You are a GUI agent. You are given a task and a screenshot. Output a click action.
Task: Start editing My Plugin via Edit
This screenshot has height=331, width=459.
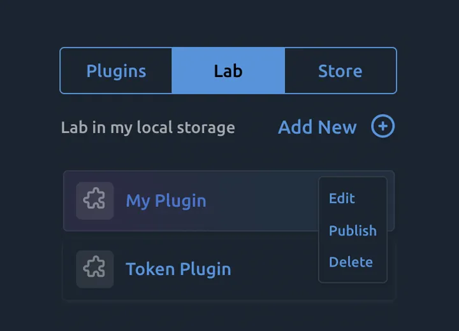[x=342, y=199]
